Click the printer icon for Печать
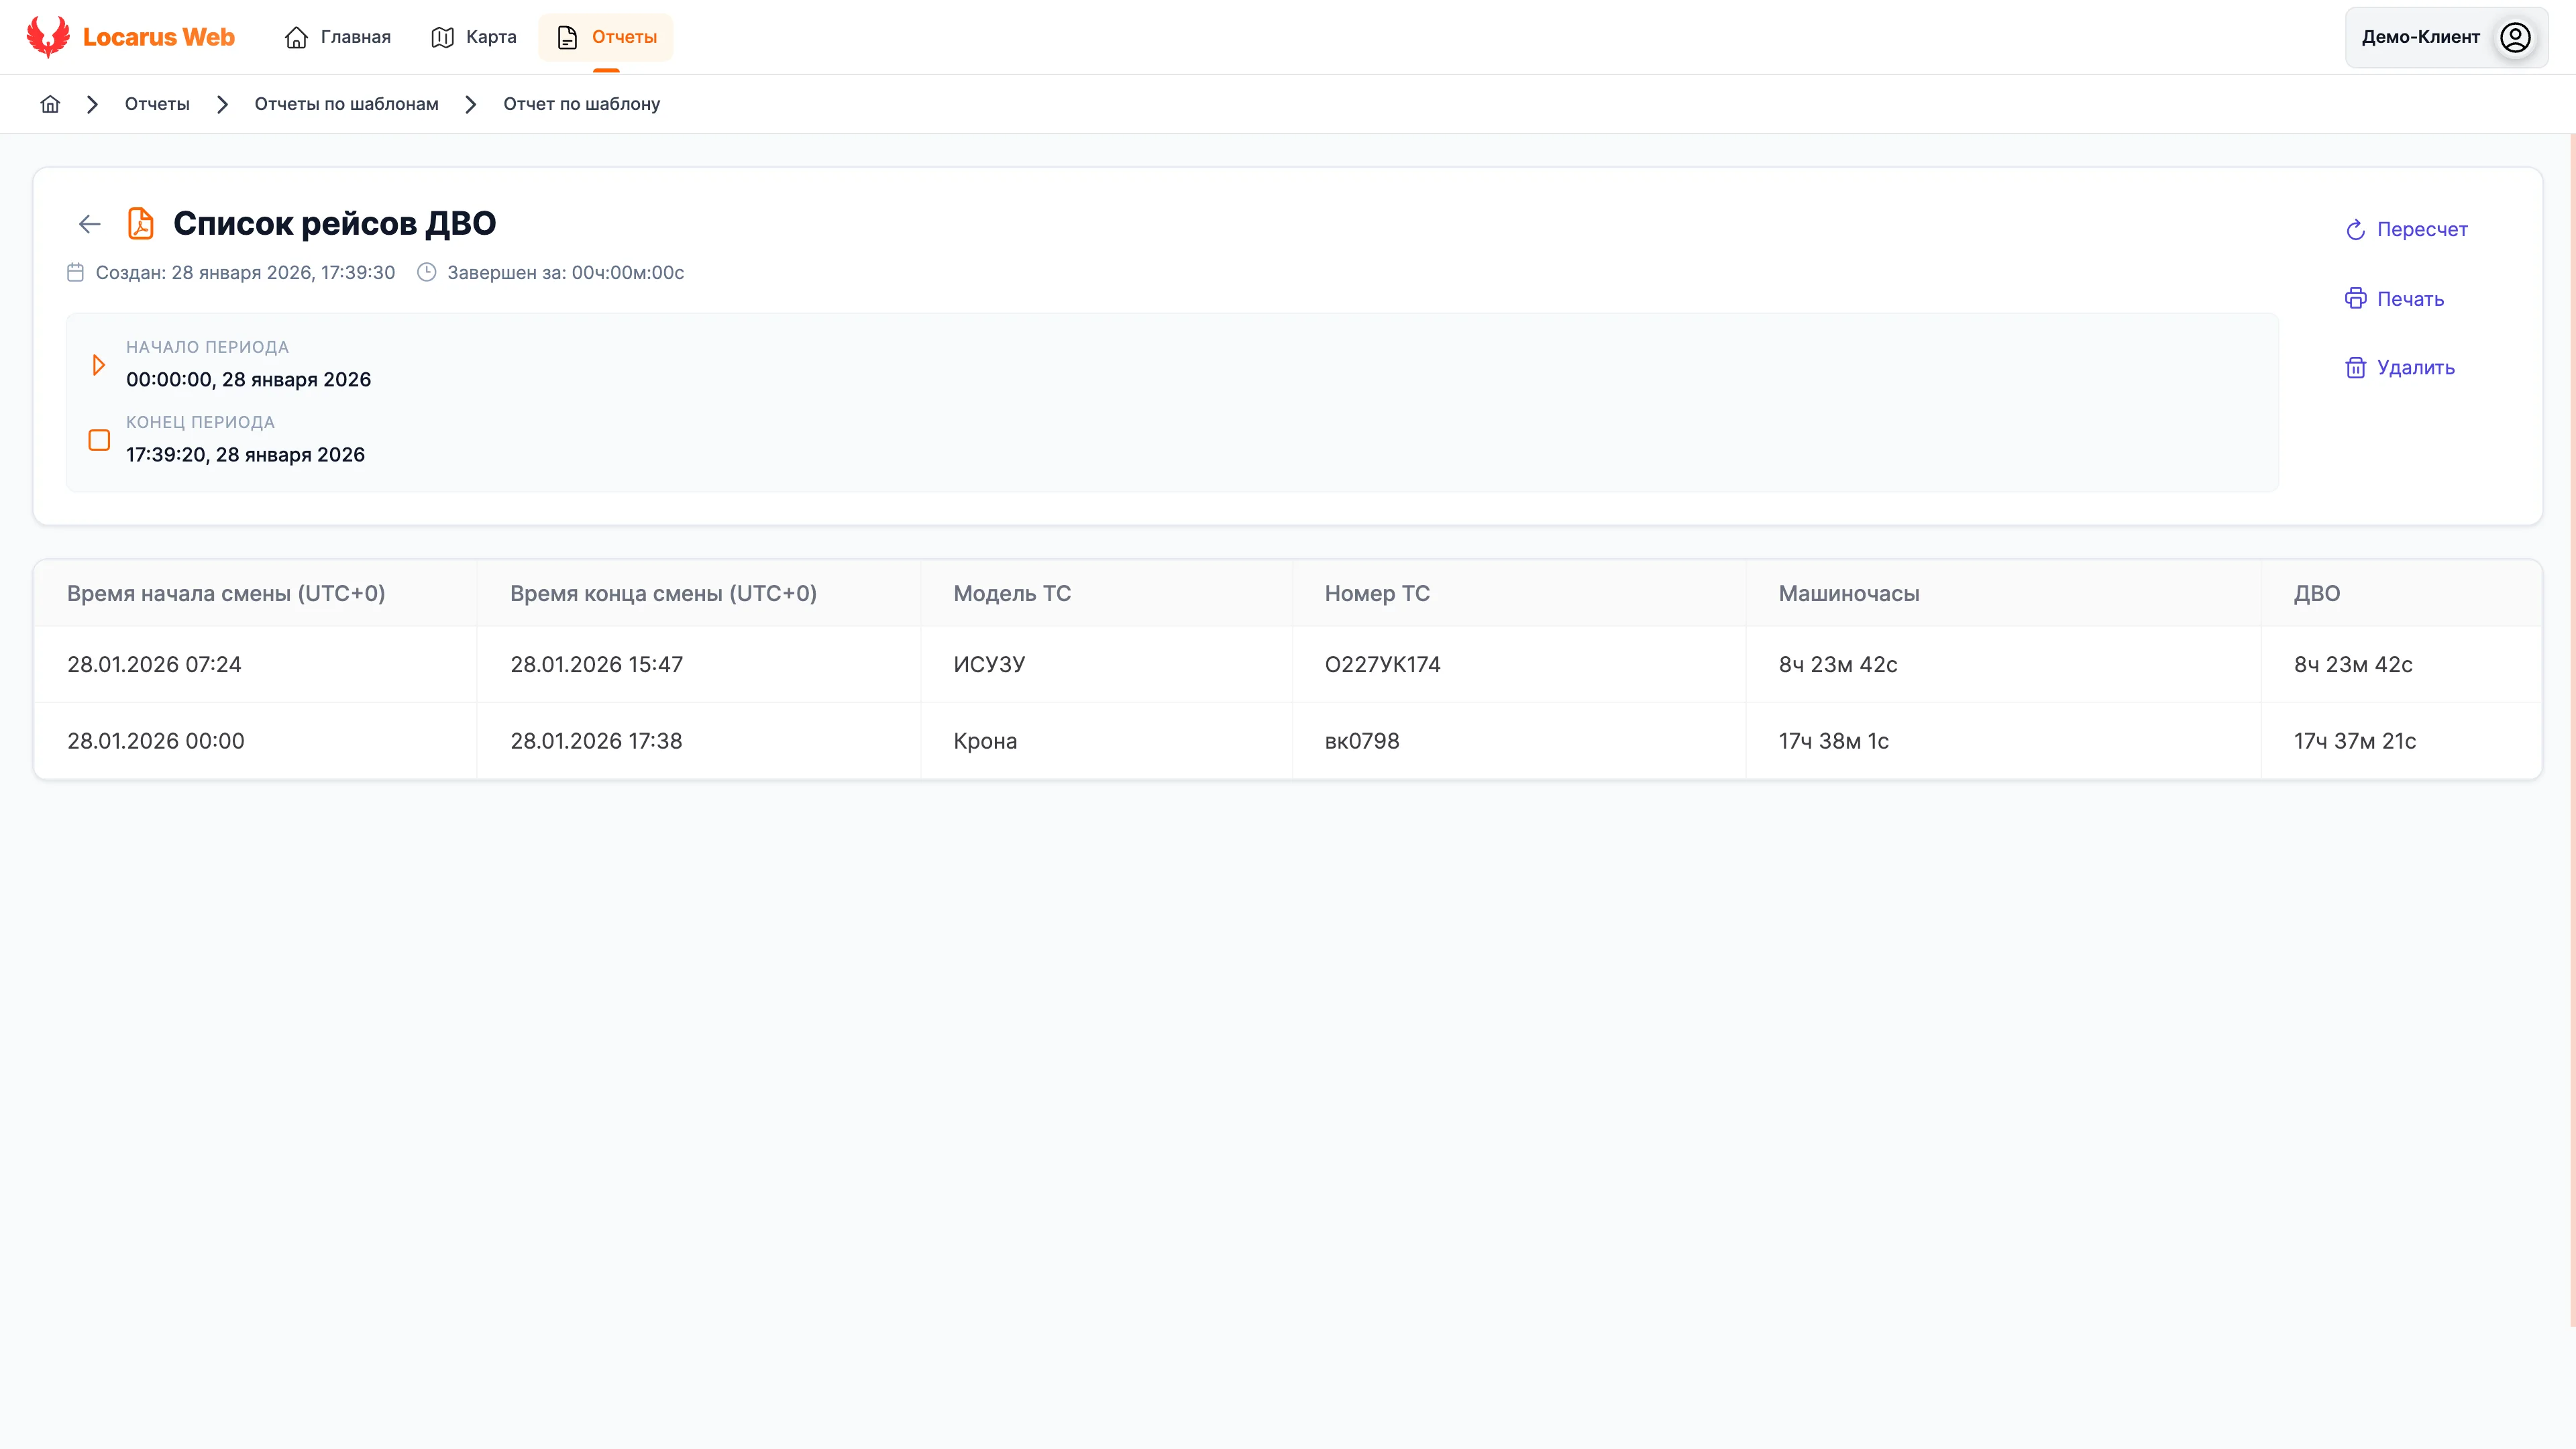This screenshot has height=1449, width=2576. [x=2355, y=299]
